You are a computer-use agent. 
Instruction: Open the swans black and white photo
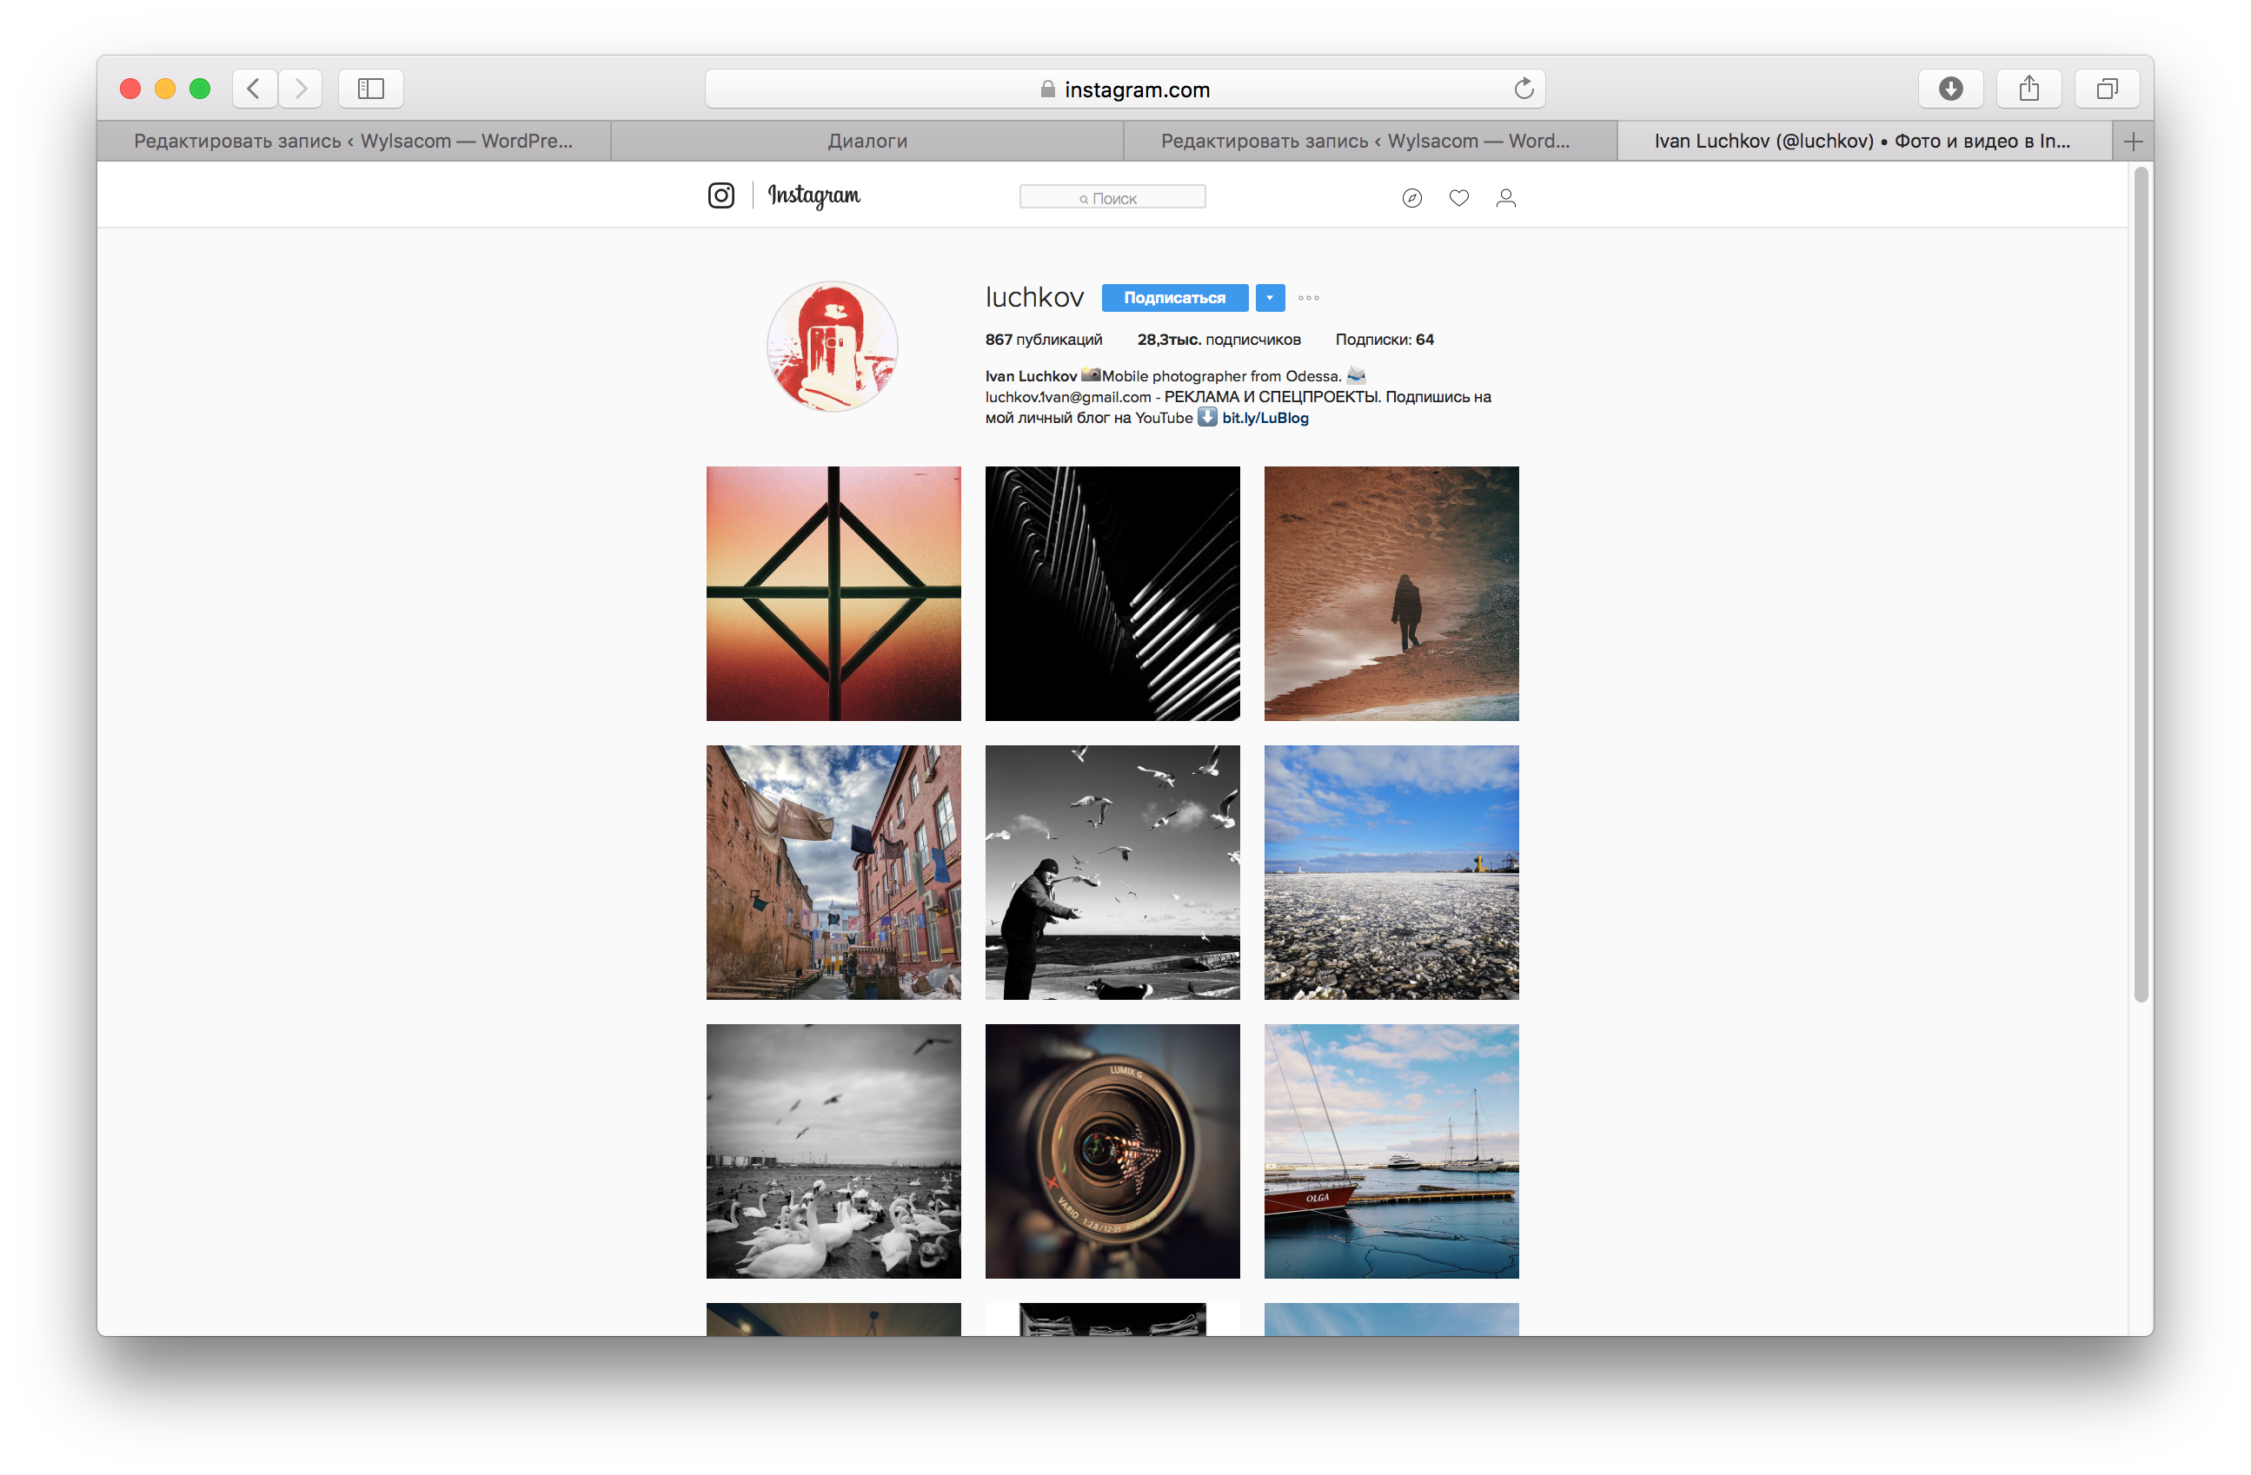click(833, 1152)
